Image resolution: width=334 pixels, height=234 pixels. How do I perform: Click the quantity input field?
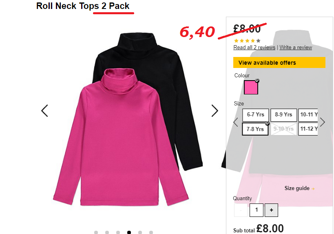256,210
